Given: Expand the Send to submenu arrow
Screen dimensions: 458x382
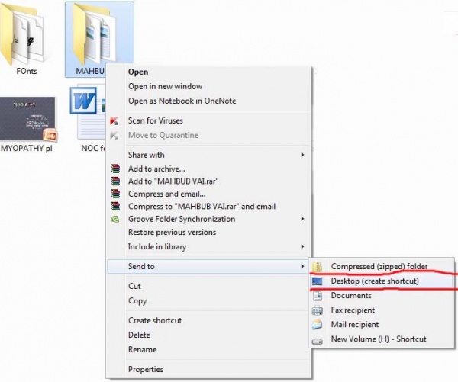Looking at the screenshot, I should pos(302,266).
